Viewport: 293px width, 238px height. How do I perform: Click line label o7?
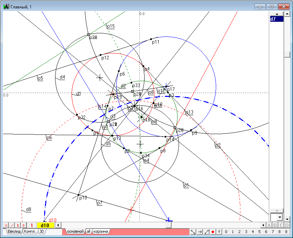pos(100,203)
